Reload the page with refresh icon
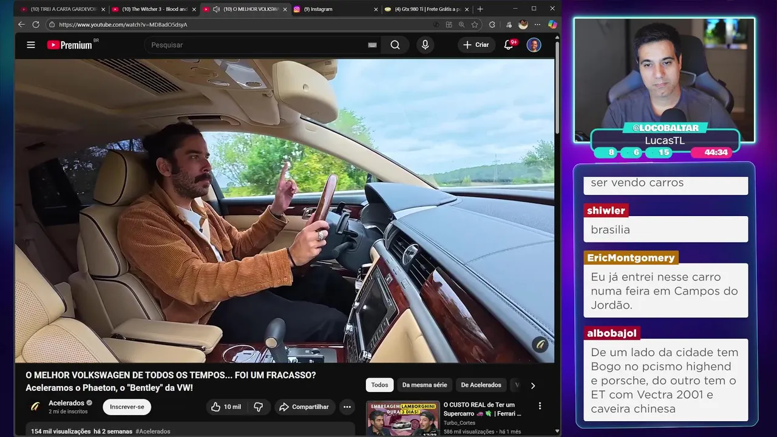The image size is (777, 437). pyautogui.click(x=36, y=24)
